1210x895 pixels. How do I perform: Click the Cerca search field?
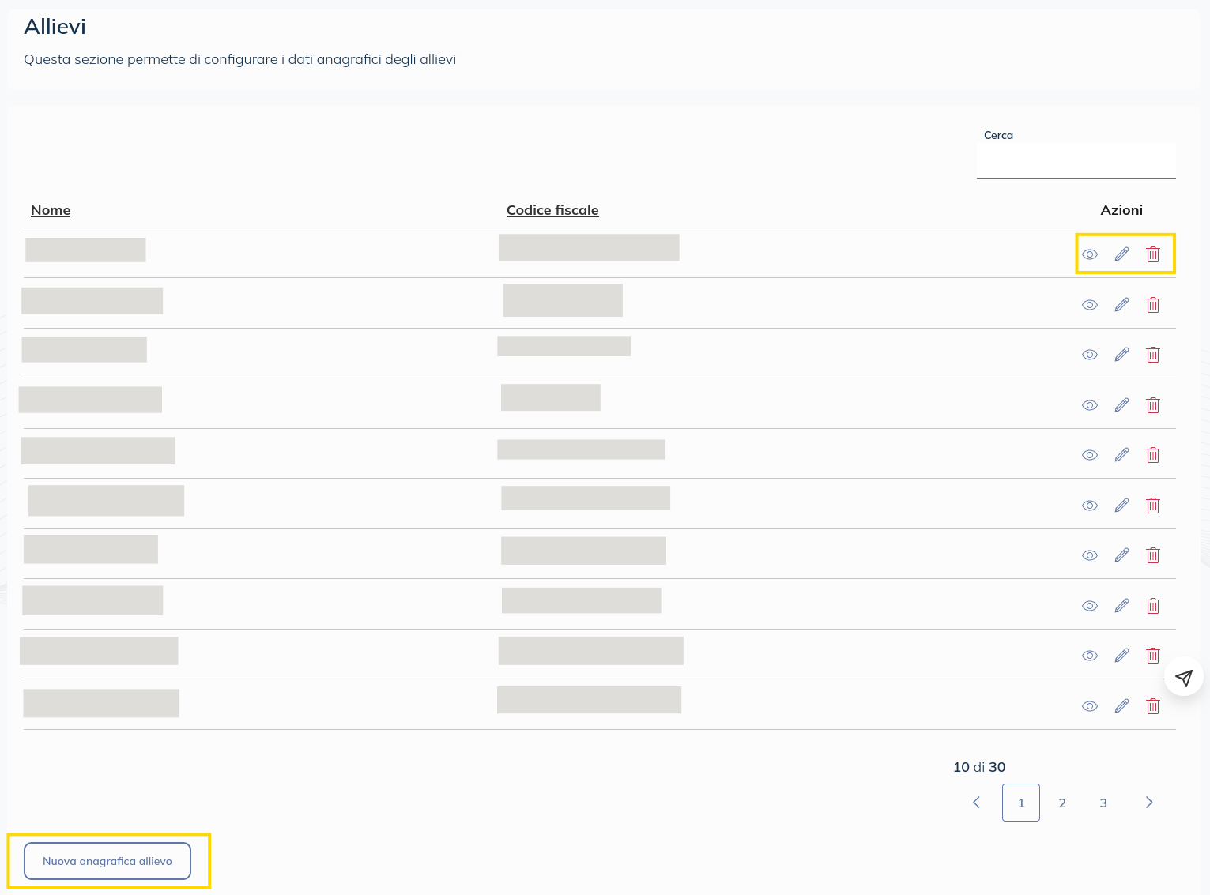pos(1076,162)
